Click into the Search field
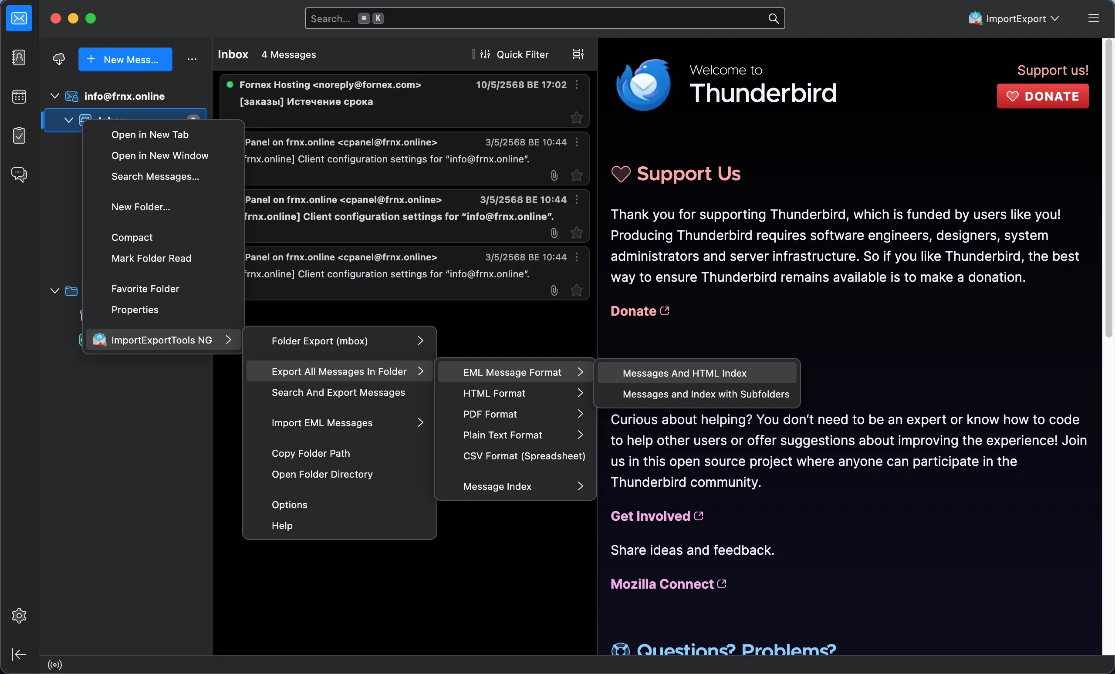This screenshot has height=674, width=1115. tap(545, 19)
